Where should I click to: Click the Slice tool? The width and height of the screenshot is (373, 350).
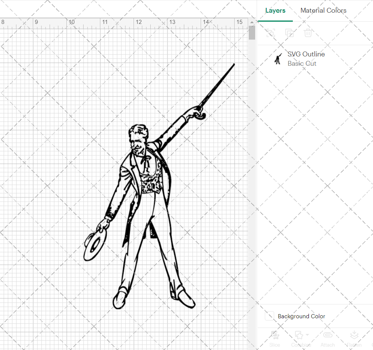pyautogui.click(x=275, y=338)
